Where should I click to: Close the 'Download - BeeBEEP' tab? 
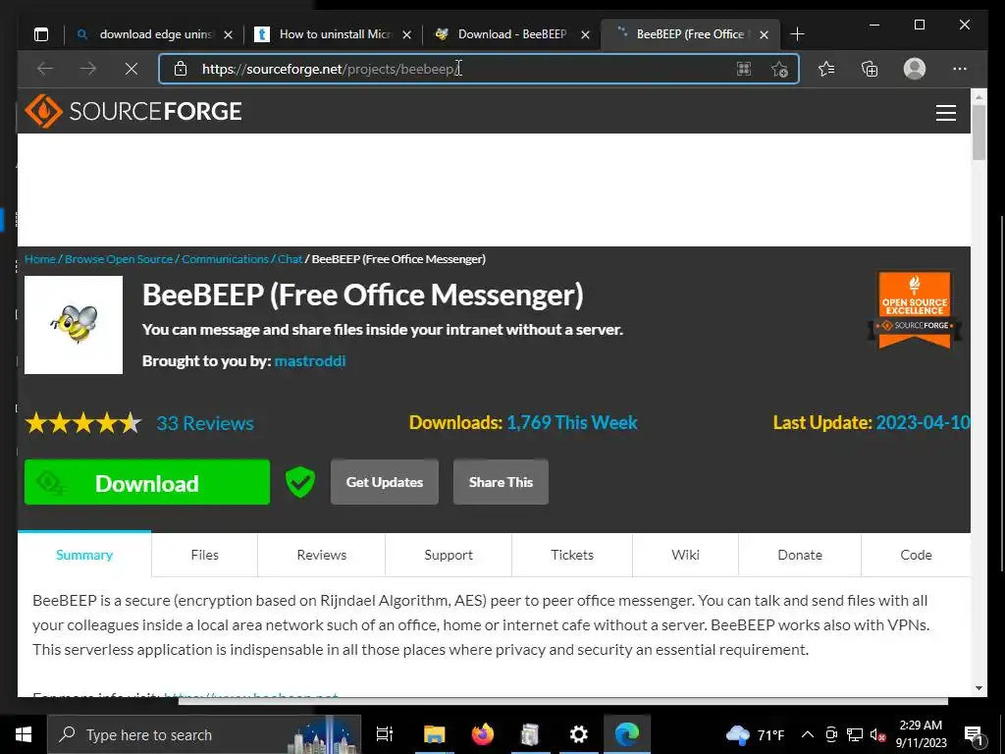(585, 34)
